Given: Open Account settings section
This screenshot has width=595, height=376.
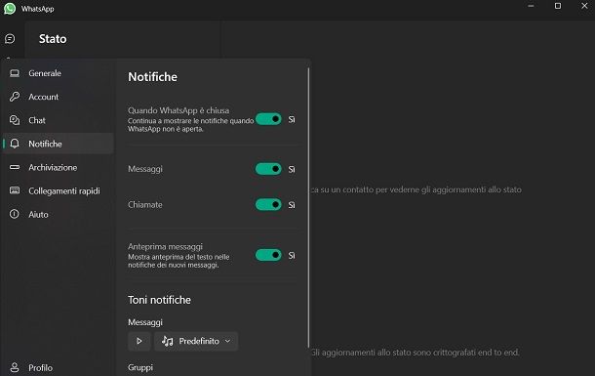Looking at the screenshot, I should click(x=59, y=97).
